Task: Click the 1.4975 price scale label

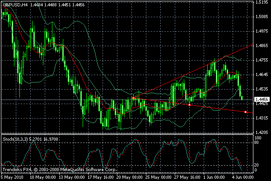Action: pyautogui.click(x=262, y=31)
